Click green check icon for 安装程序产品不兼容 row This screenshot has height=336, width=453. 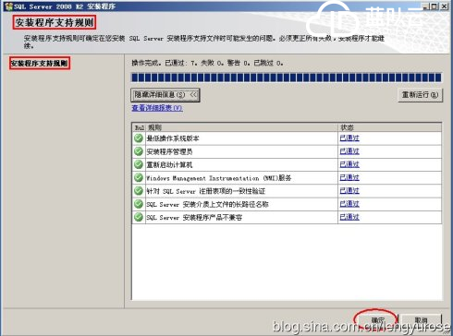coord(139,217)
